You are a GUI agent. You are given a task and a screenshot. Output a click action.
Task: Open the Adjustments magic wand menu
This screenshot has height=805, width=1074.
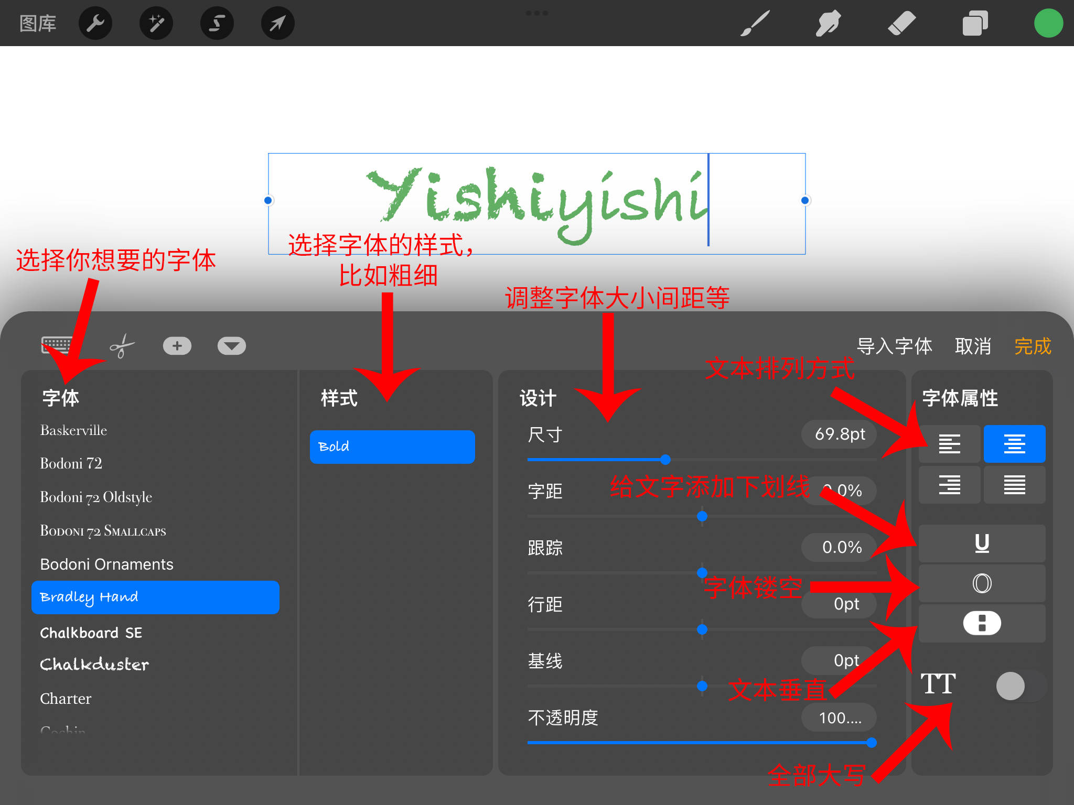pyautogui.click(x=156, y=23)
